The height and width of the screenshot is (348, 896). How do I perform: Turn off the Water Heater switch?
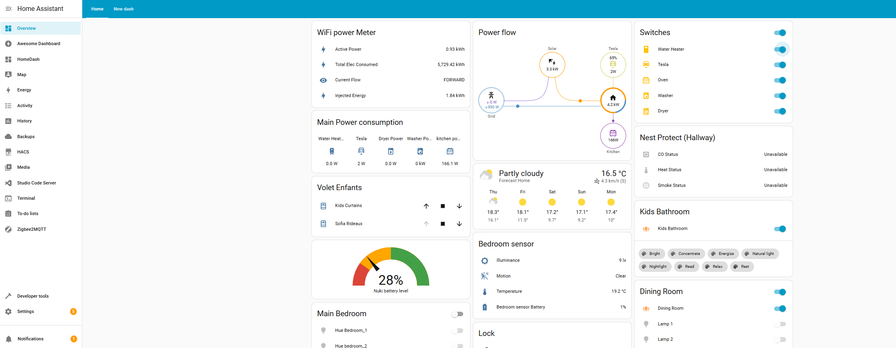coord(780,50)
